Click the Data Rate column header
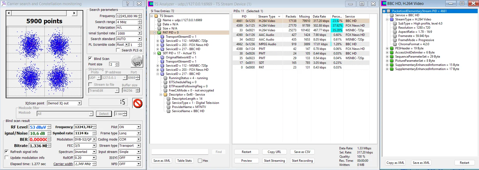The image size is (479, 170). coord(319,17)
